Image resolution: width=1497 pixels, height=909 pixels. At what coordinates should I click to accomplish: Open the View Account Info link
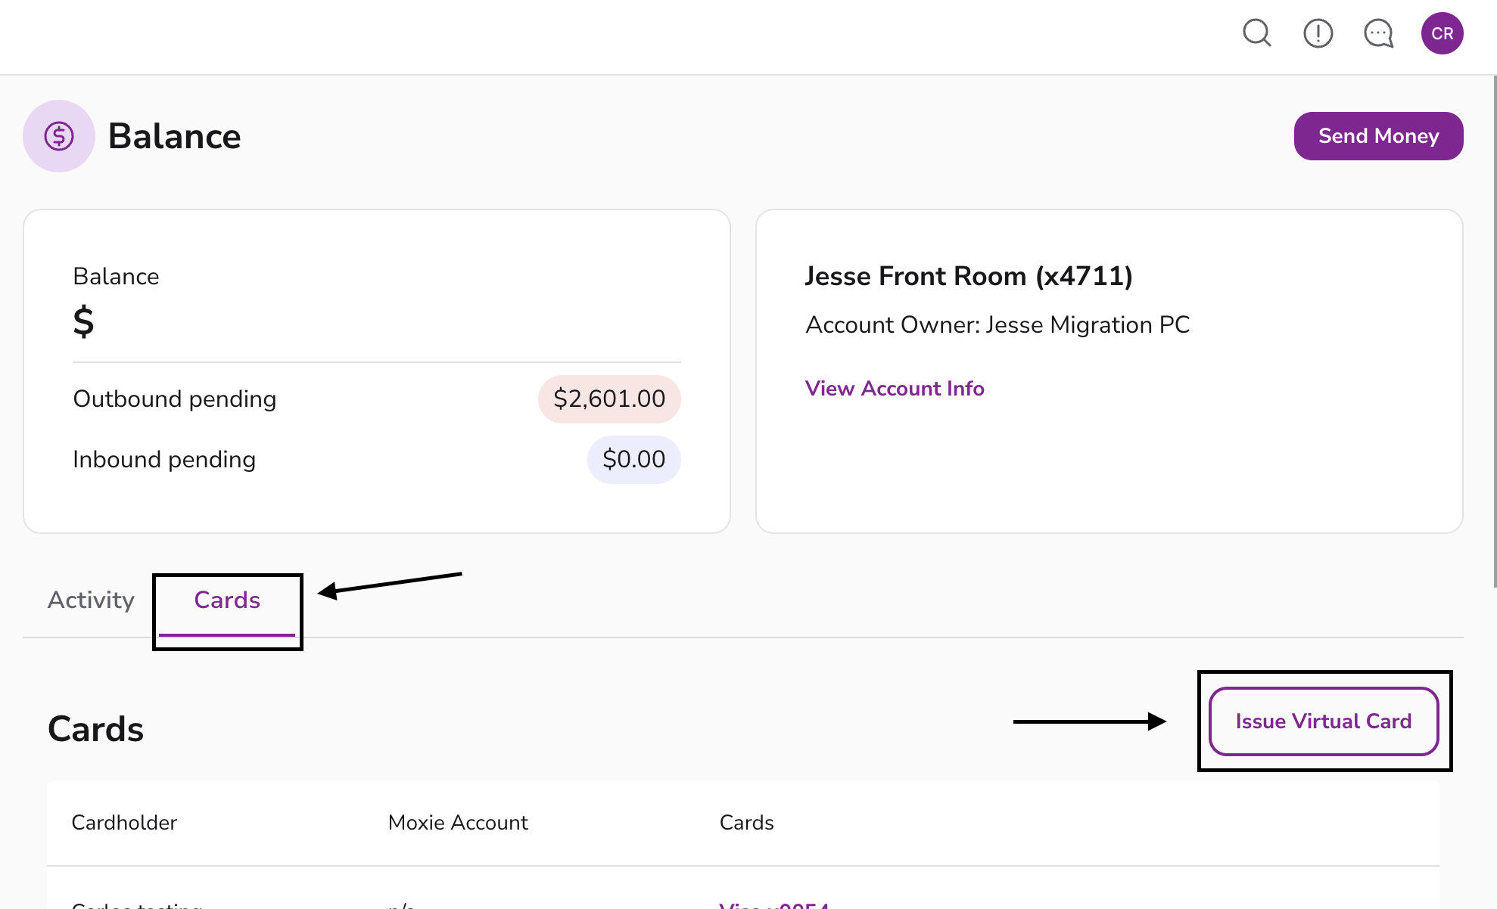coord(895,389)
